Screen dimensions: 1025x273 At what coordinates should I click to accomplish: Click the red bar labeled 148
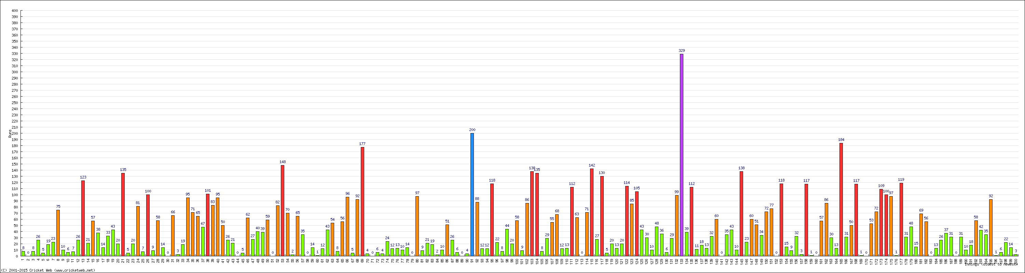(x=283, y=211)
